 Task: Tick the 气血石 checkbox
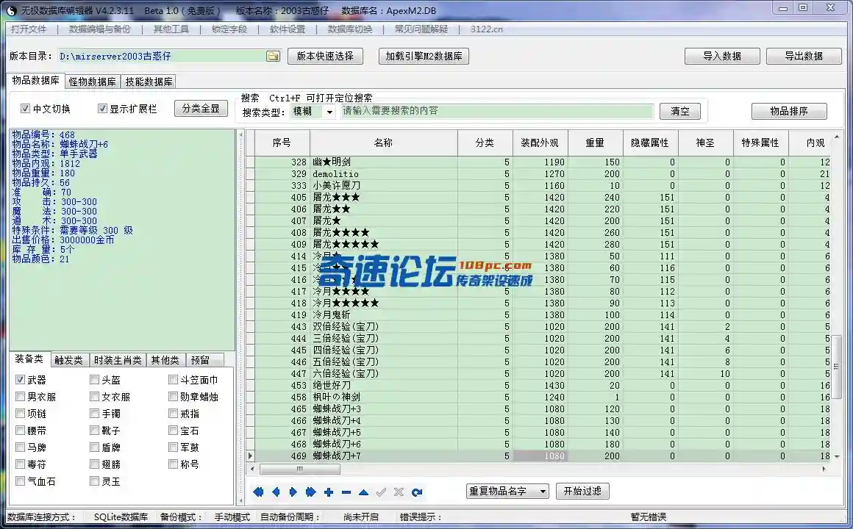20,481
